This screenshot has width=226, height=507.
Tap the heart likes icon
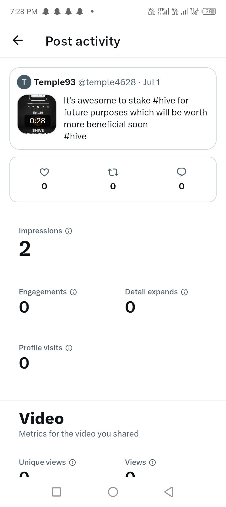tap(44, 172)
